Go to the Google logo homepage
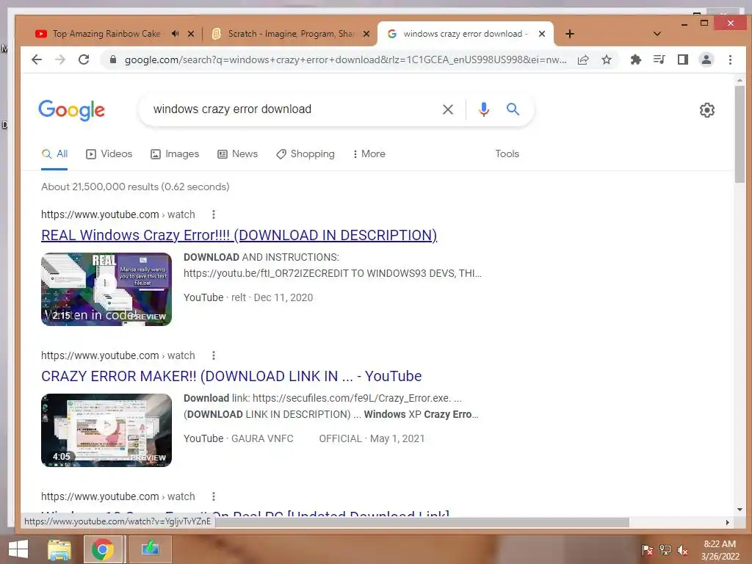 click(x=71, y=110)
